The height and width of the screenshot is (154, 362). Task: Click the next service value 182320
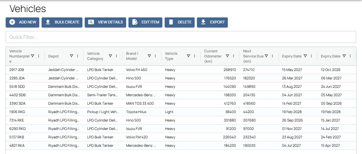tap(249, 78)
